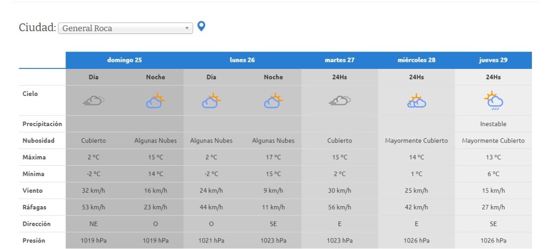Screen dimensions: 558x249
Task: Select the miércoles 28 column header
Action: click(417, 60)
